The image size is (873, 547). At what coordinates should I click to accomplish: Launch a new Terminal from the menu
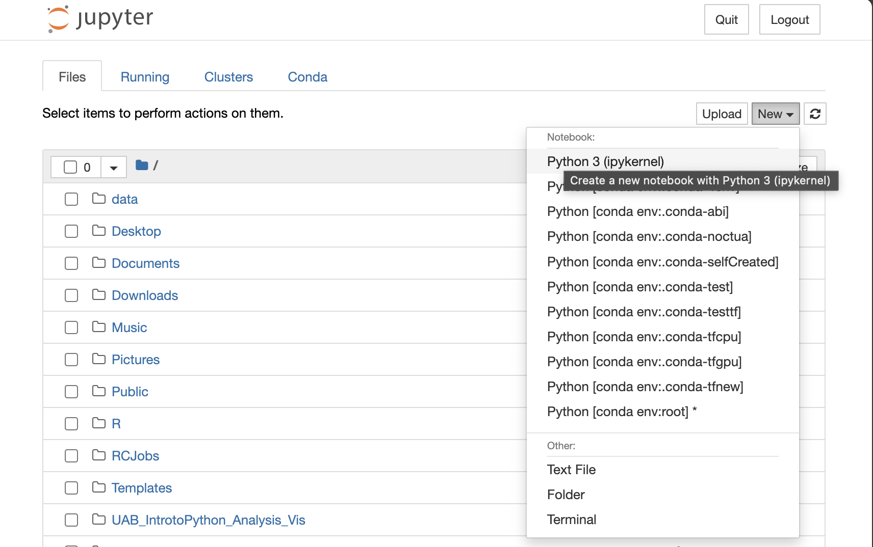click(x=571, y=519)
